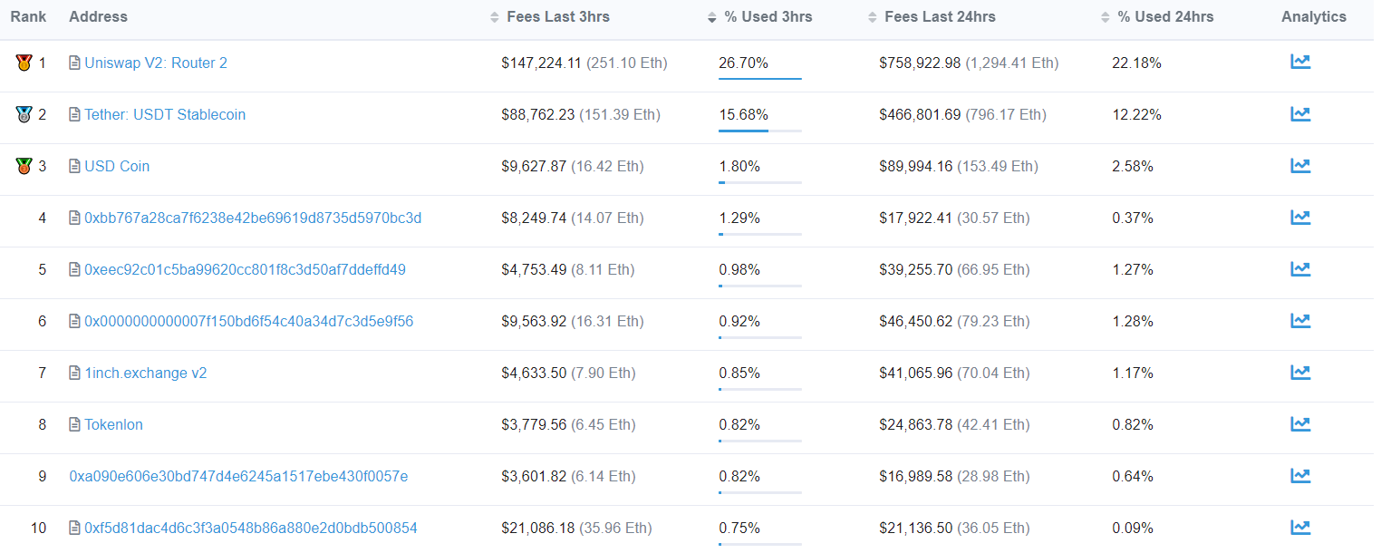This screenshot has height=553, width=1381.
Task: Click the 1.80% usage progress bar for USD Coin
Action: click(x=760, y=182)
